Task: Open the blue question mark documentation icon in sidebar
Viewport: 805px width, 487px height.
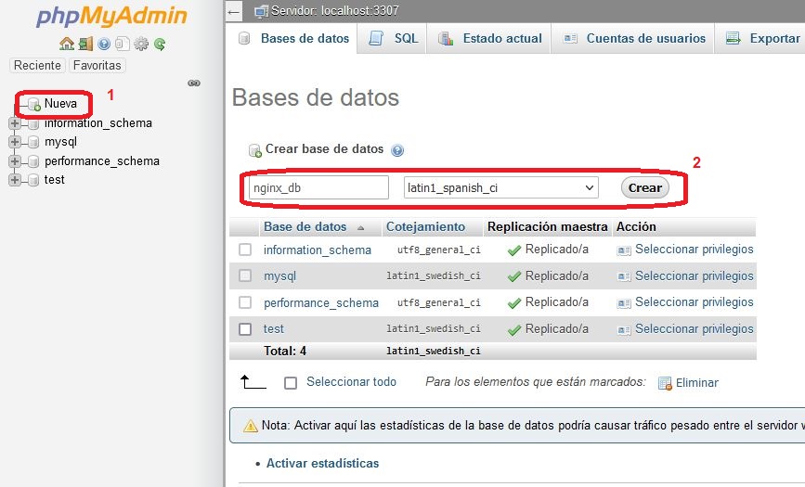Action: click(104, 44)
